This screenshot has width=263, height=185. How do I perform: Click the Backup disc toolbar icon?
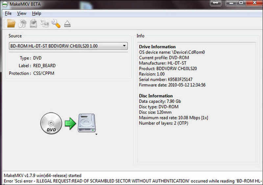click(x=34, y=23)
